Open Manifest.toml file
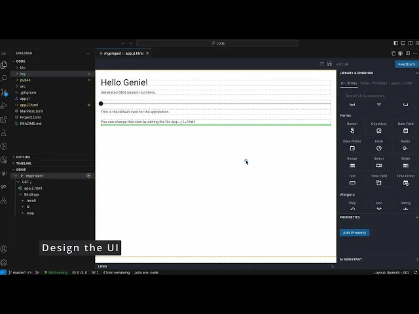419x314 pixels. 31,111
